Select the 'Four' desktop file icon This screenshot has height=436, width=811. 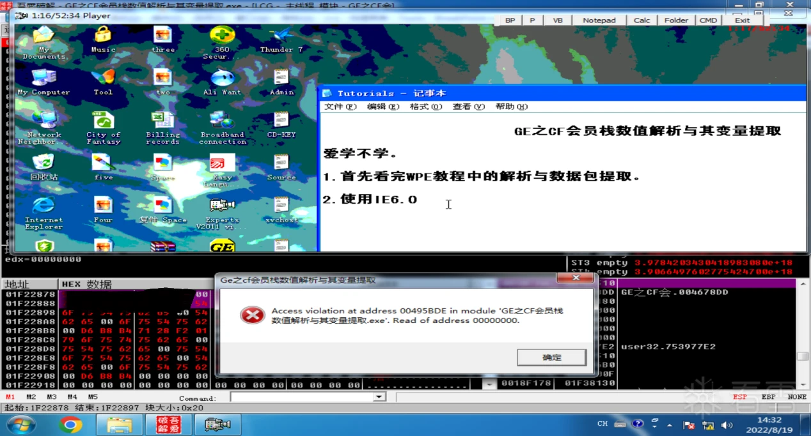pos(103,210)
